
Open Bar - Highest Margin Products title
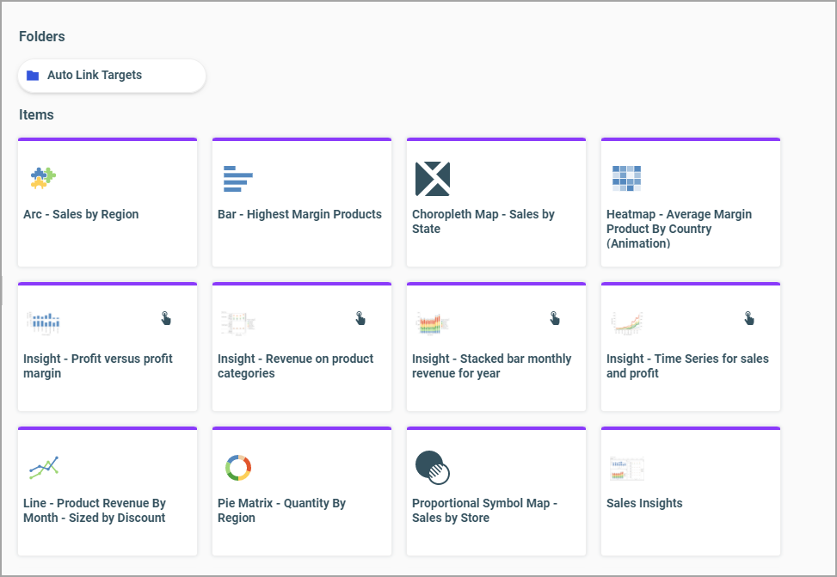coord(299,215)
